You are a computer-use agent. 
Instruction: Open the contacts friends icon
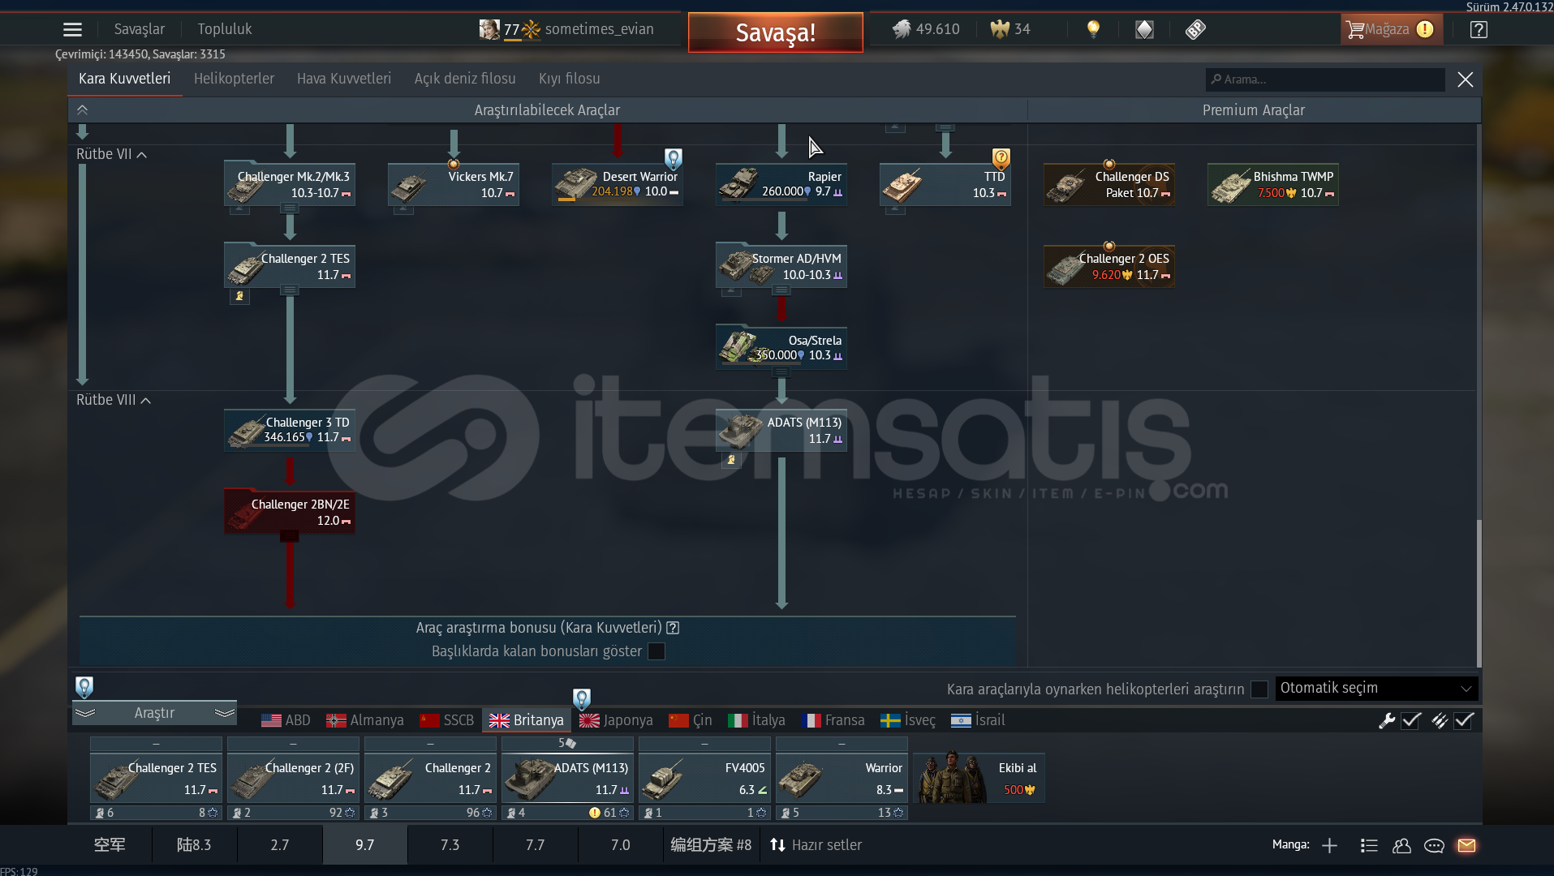point(1401,846)
